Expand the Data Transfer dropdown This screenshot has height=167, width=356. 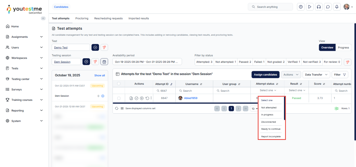(x=316, y=75)
